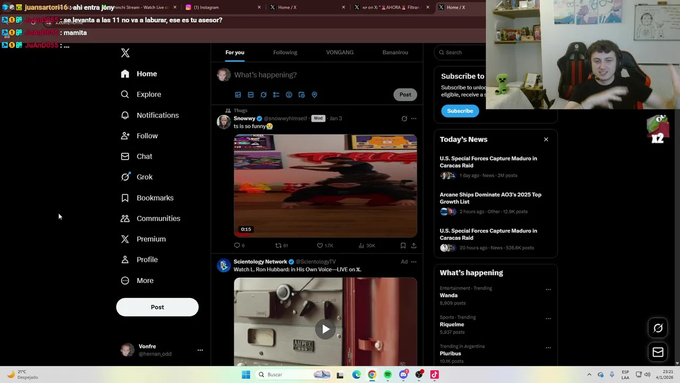This screenshot has height=383, width=680.
Task: Add media with the image icon
Action: [238, 95]
